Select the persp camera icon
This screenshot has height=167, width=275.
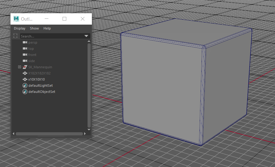[25, 42]
